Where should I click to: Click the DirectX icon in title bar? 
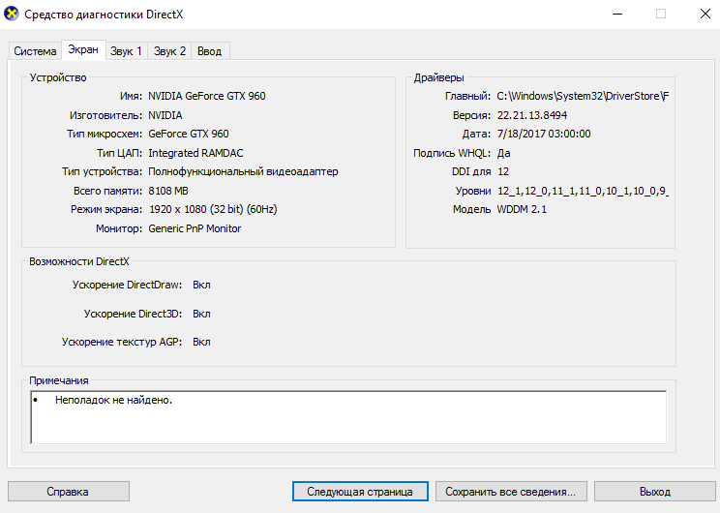11,14
